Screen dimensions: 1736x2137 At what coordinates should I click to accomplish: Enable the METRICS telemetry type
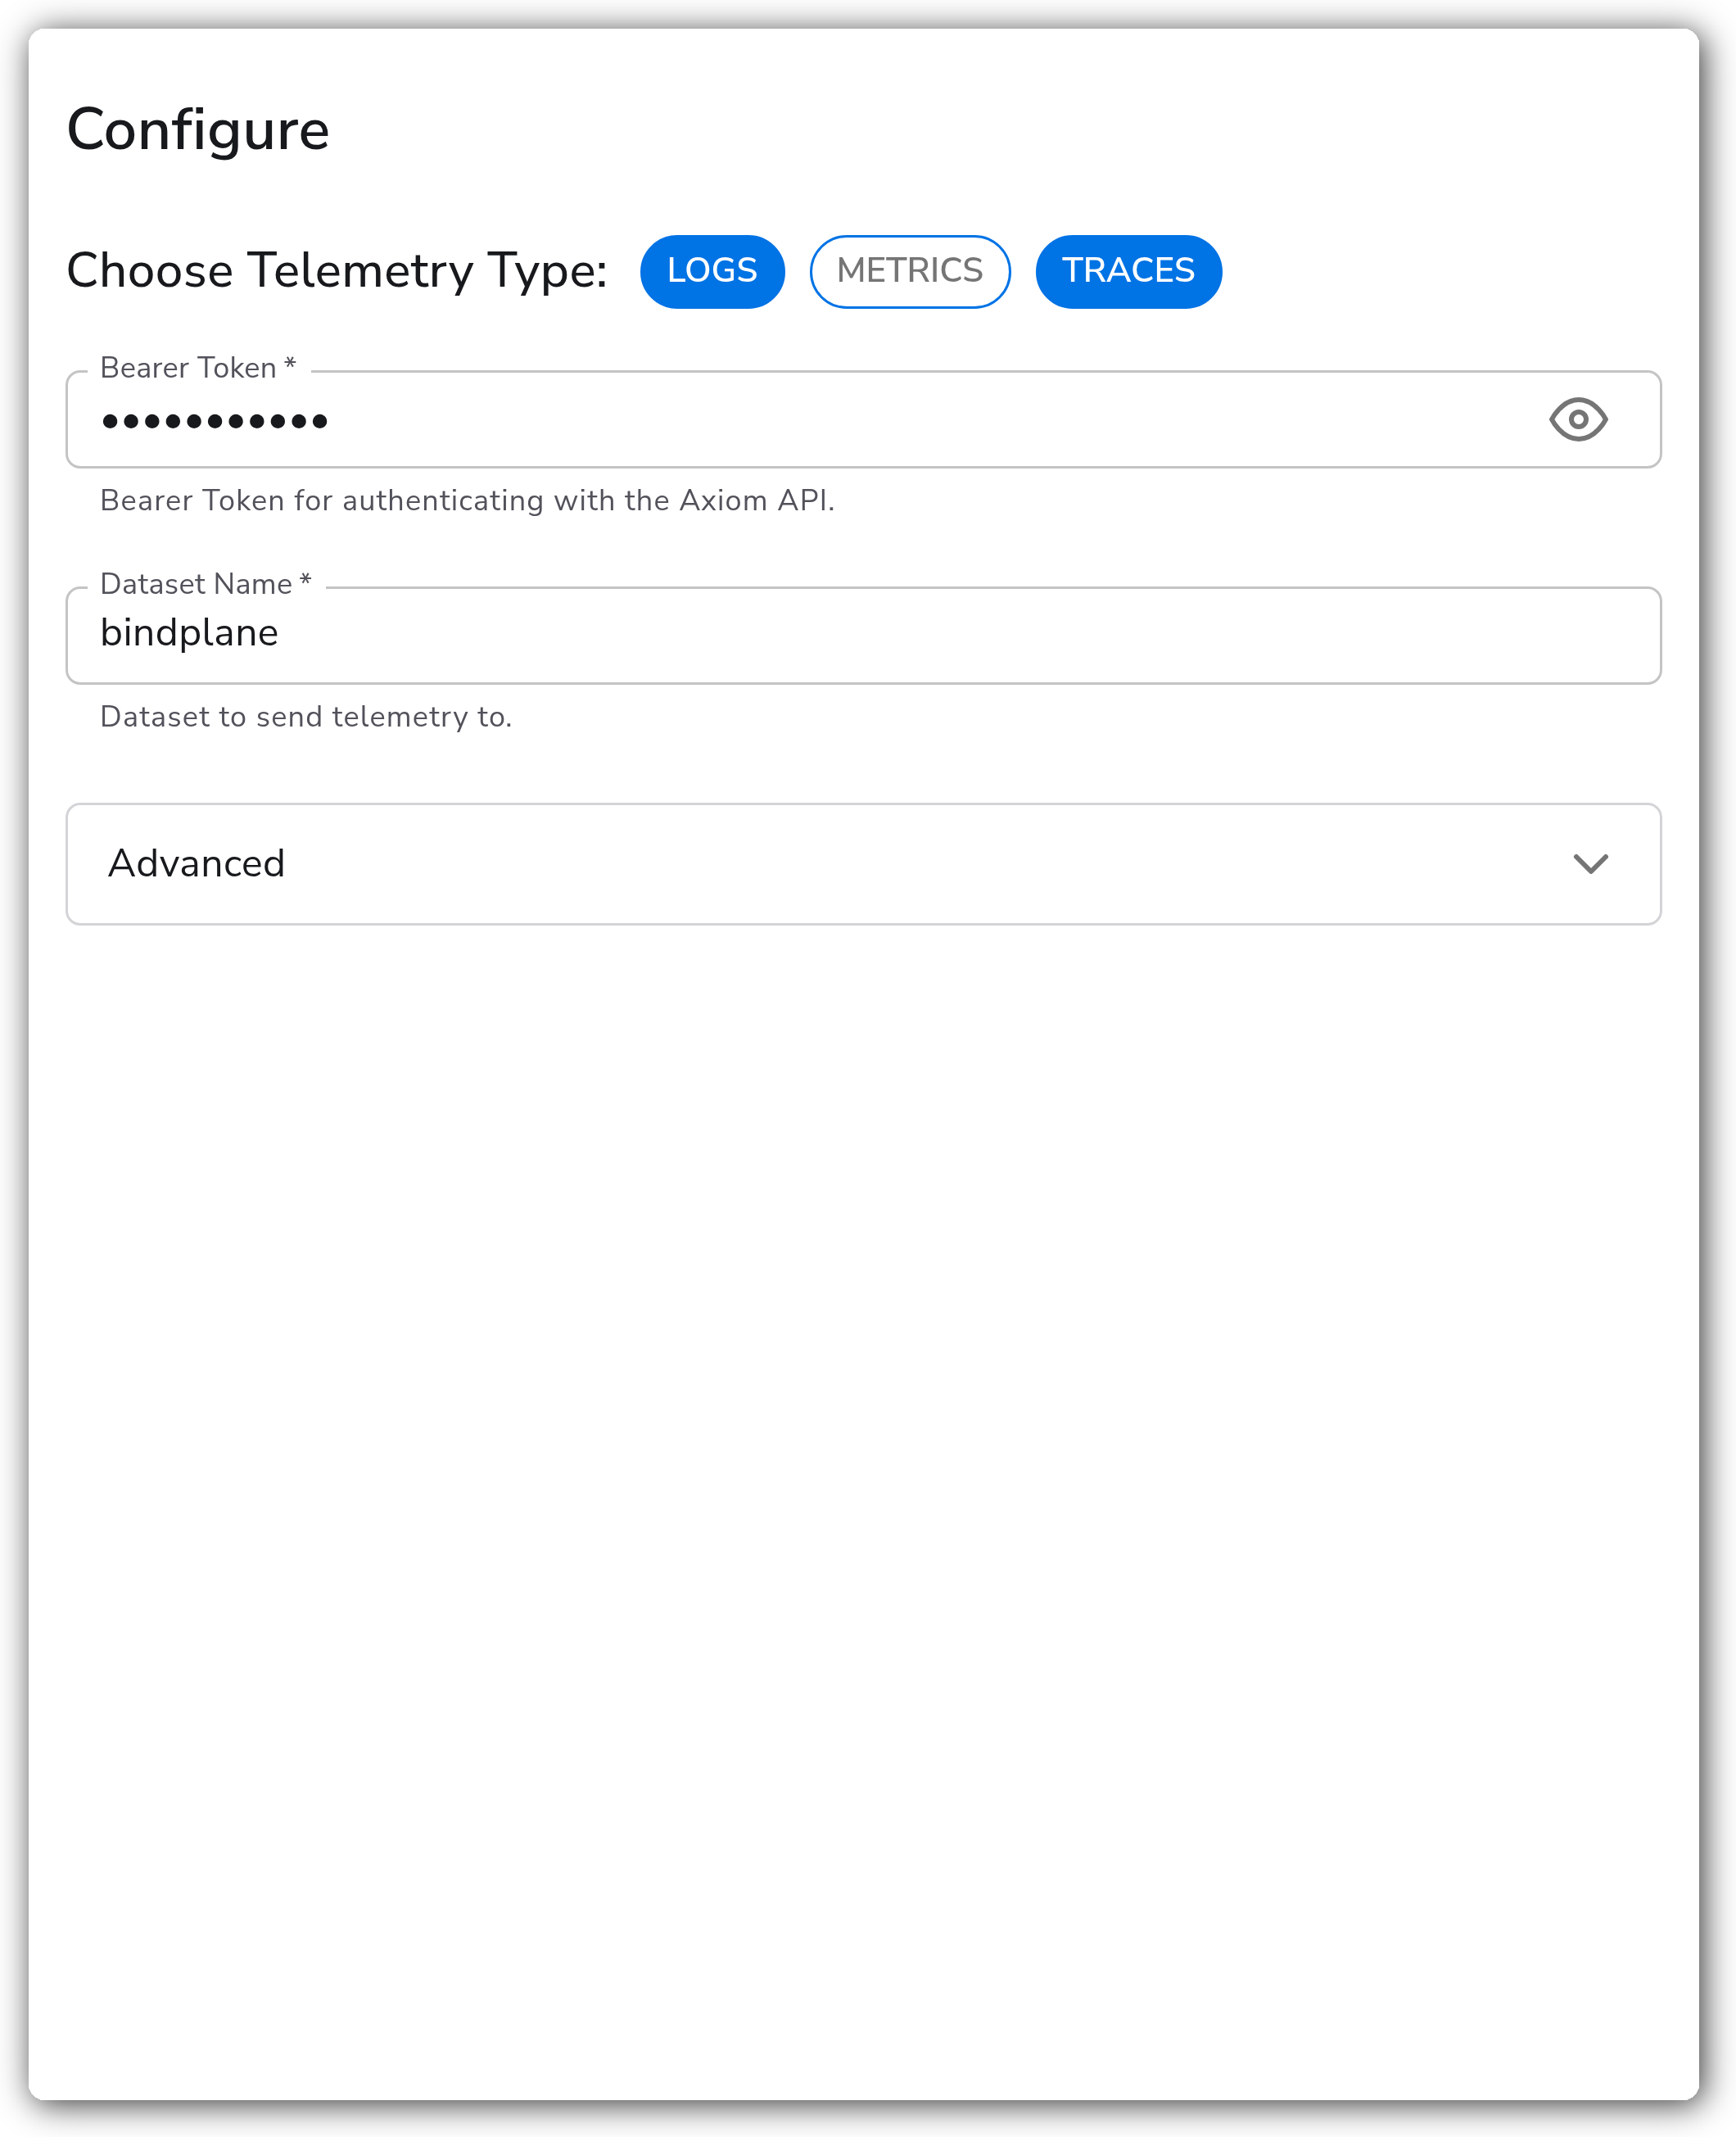coord(910,271)
